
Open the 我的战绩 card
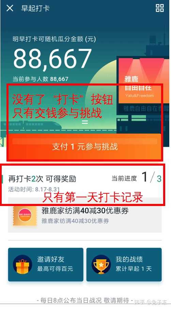(x=124, y=264)
